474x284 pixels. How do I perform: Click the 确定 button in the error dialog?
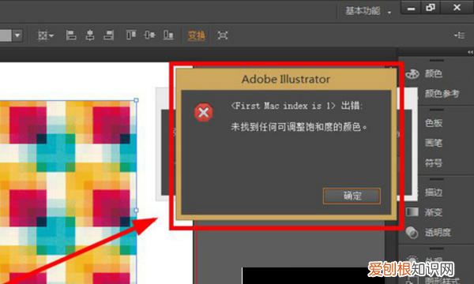[x=352, y=196]
